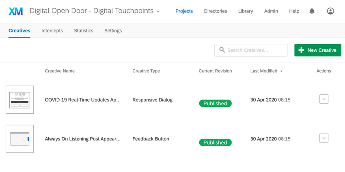Screen dimensions: 345x172
Task: Open the COVID-19 Real-Time Updates creative thumbnail
Action: (x=20, y=100)
